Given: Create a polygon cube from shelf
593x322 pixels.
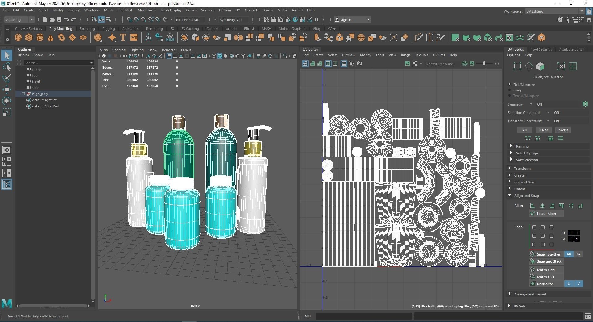Looking at the screenshot, I should coord(29,38).
